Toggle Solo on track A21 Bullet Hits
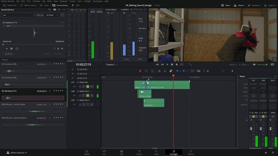Screen dimensions: 278x156 88,87
